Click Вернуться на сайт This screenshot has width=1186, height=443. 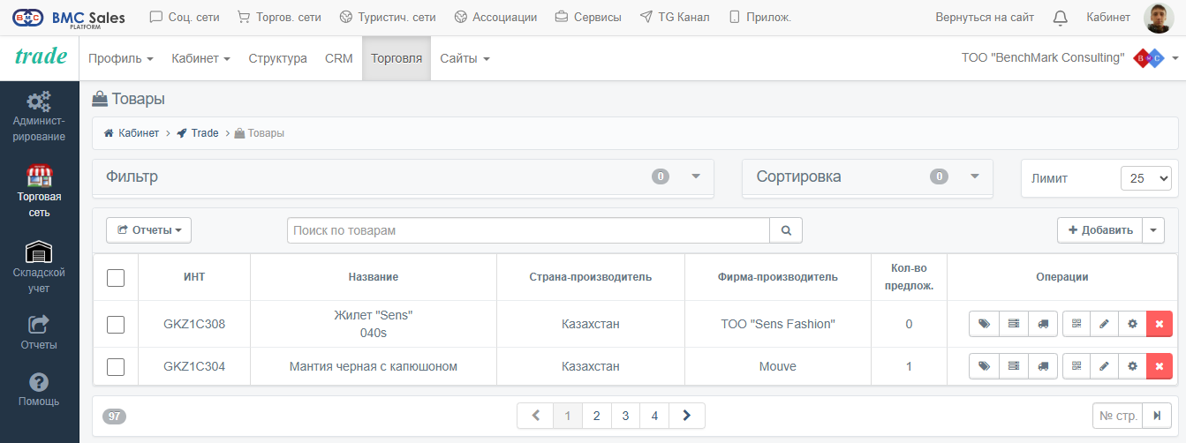985,17
